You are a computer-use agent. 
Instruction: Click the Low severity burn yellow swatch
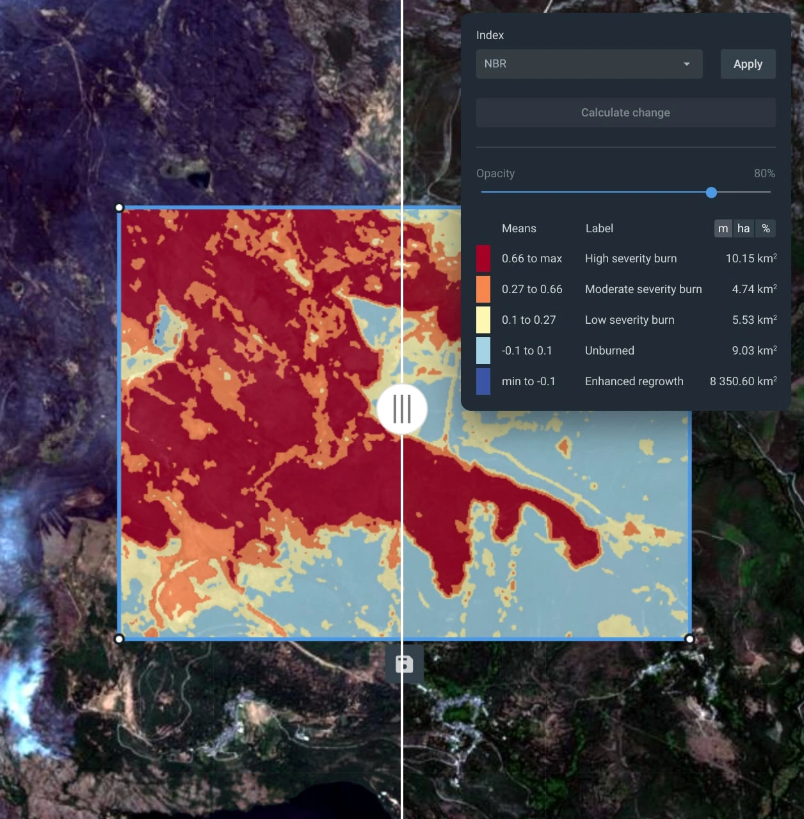[483, 320]
